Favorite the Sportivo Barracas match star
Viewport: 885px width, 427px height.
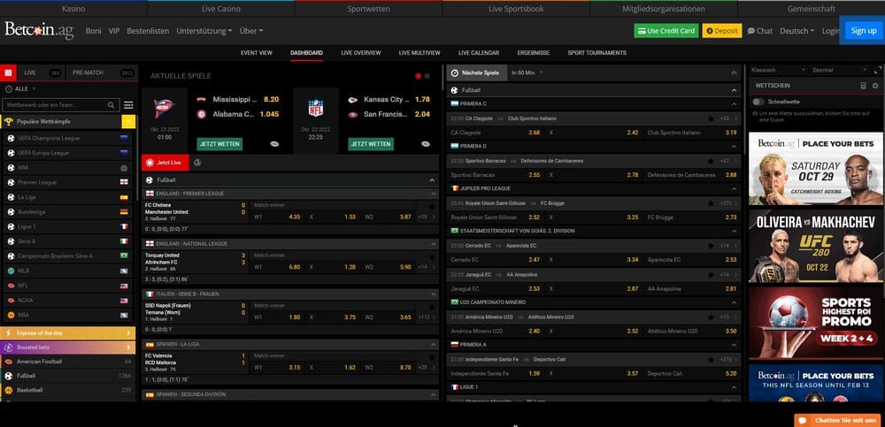click(711, 161)
